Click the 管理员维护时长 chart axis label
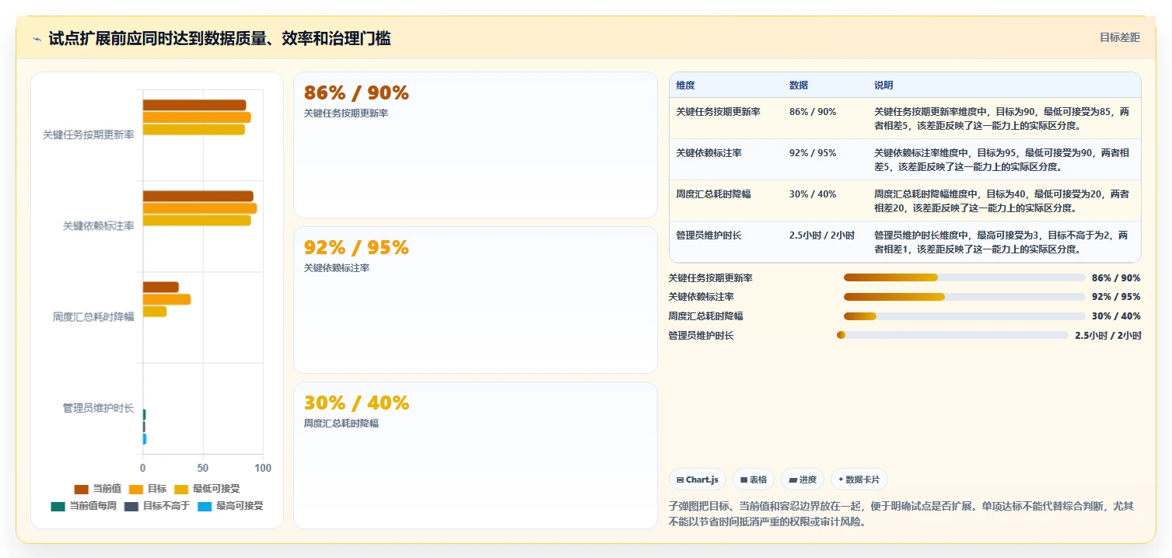This screenshot has width=1172, height=558. 98,408
